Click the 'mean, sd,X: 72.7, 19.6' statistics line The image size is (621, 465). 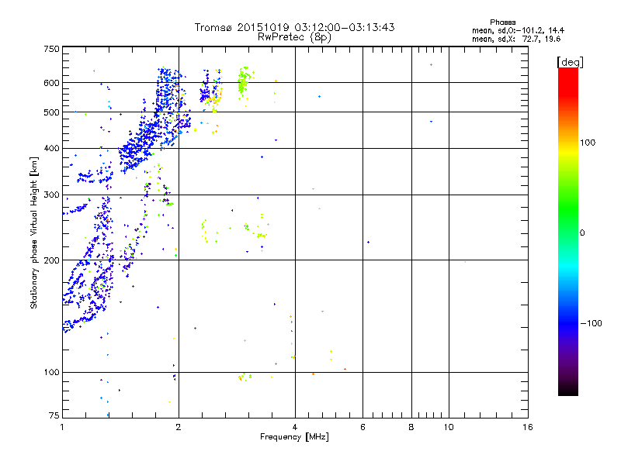[x=516, y=39]
